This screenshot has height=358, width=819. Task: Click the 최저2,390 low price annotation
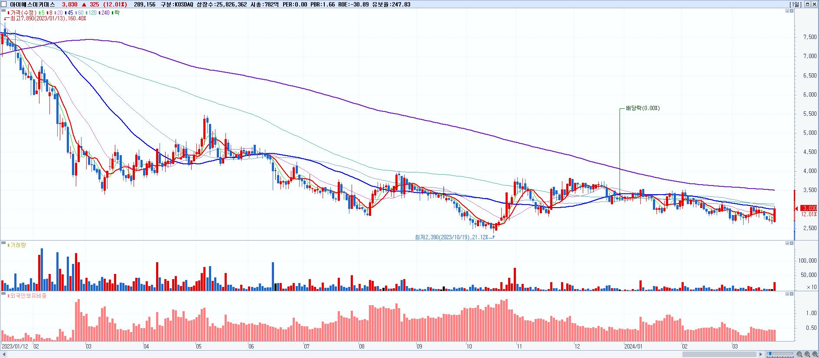(x=451, y=237)
